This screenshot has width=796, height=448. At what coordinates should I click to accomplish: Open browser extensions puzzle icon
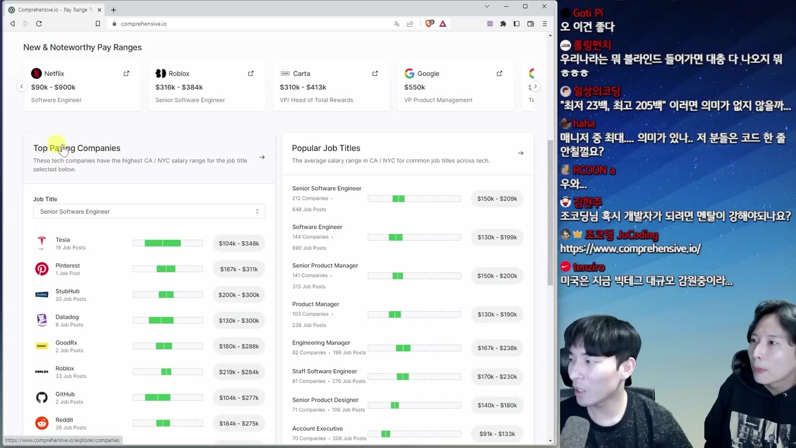pos(503,24)
